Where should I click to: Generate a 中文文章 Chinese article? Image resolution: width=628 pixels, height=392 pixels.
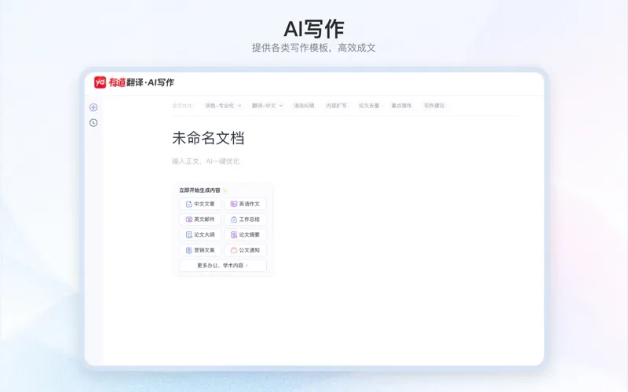coord(200,204)
